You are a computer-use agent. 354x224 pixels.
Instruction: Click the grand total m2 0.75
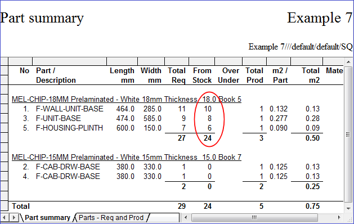tap(312, 206)
